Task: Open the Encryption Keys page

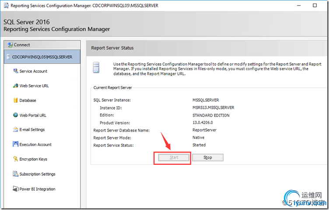Action: (33, 159)
